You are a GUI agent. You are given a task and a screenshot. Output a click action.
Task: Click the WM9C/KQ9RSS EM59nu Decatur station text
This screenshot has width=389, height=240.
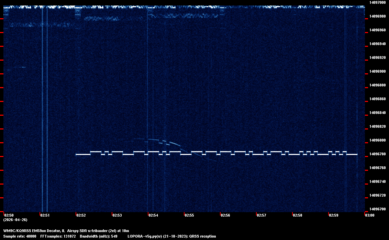click(x=34, y=231)
